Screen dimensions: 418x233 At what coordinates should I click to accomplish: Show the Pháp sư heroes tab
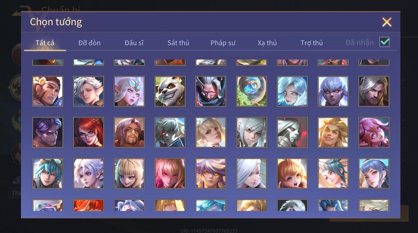tap(223, 43)
